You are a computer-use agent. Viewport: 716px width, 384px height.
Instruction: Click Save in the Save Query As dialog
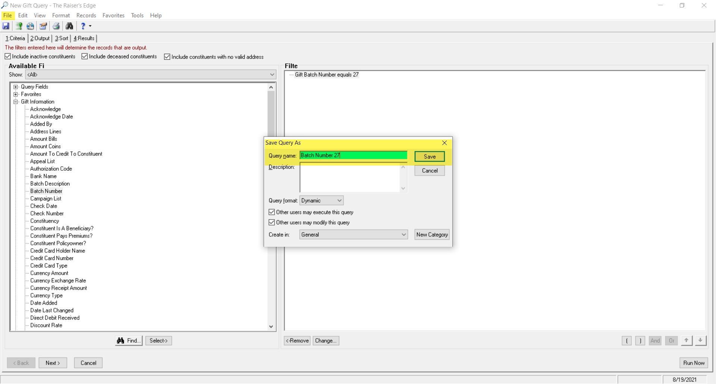430,157
